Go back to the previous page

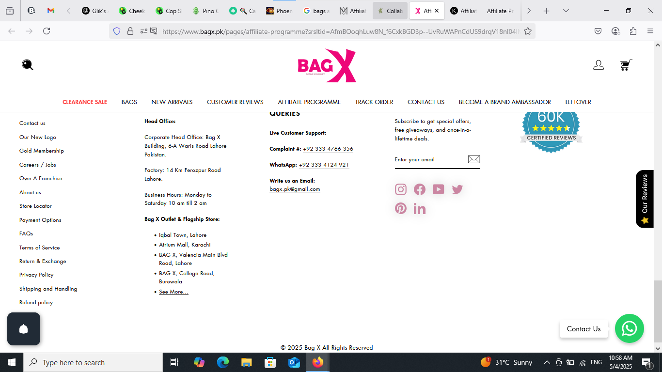12,31
